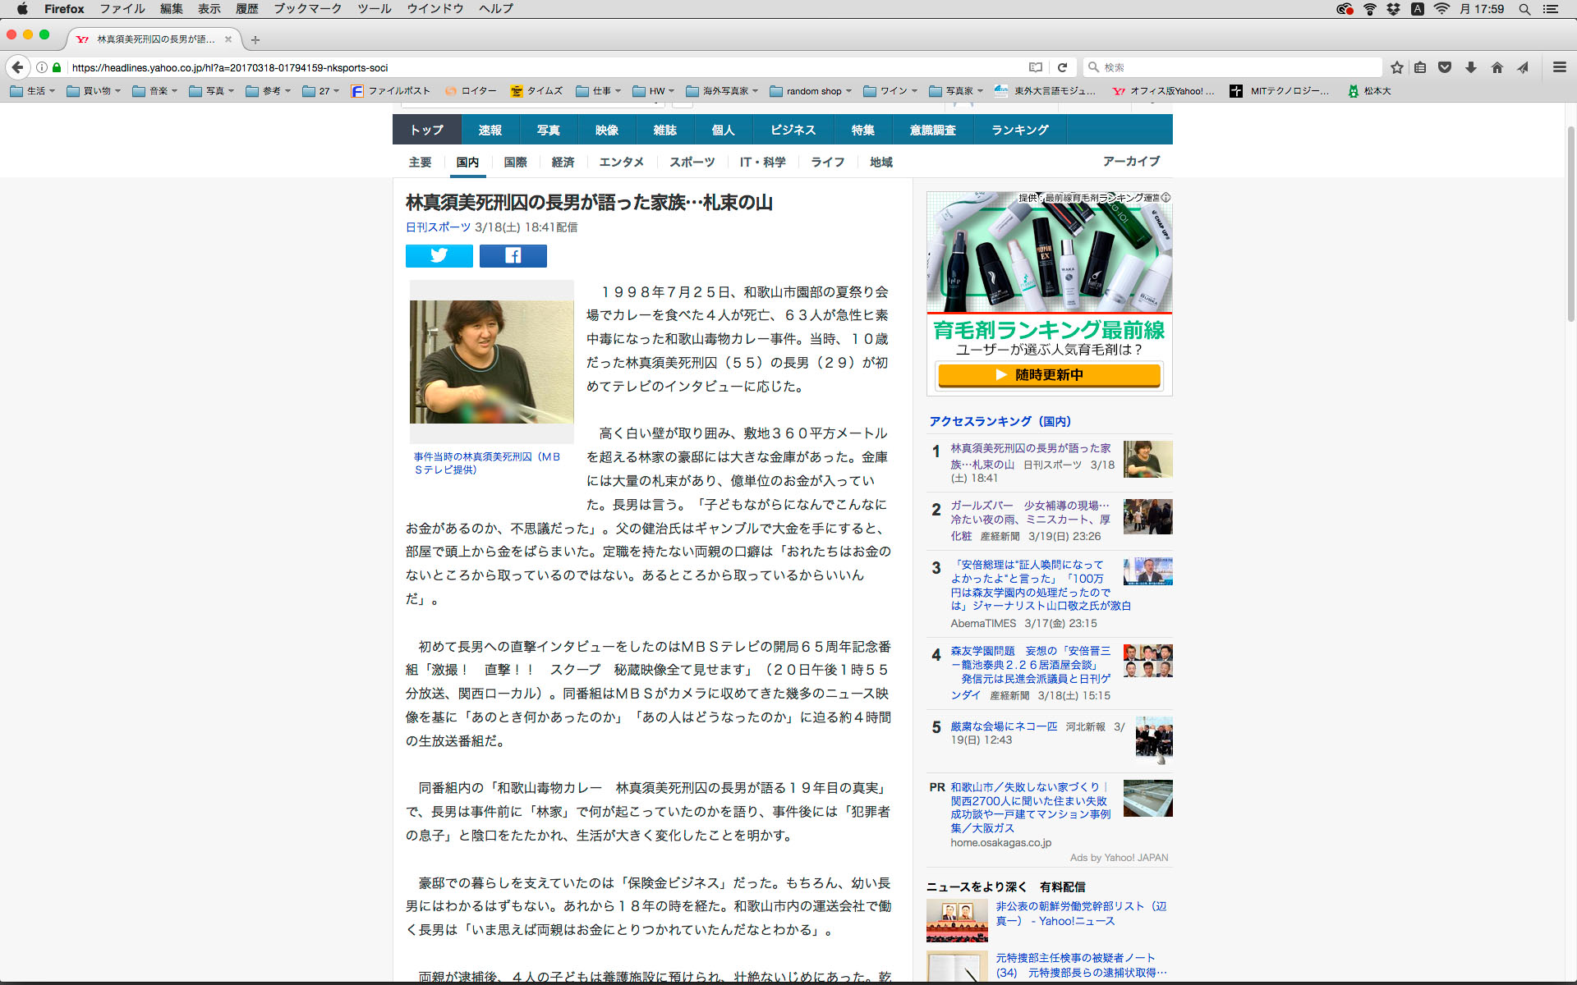
Task: Reload the current page
Action: point(1062,67)
